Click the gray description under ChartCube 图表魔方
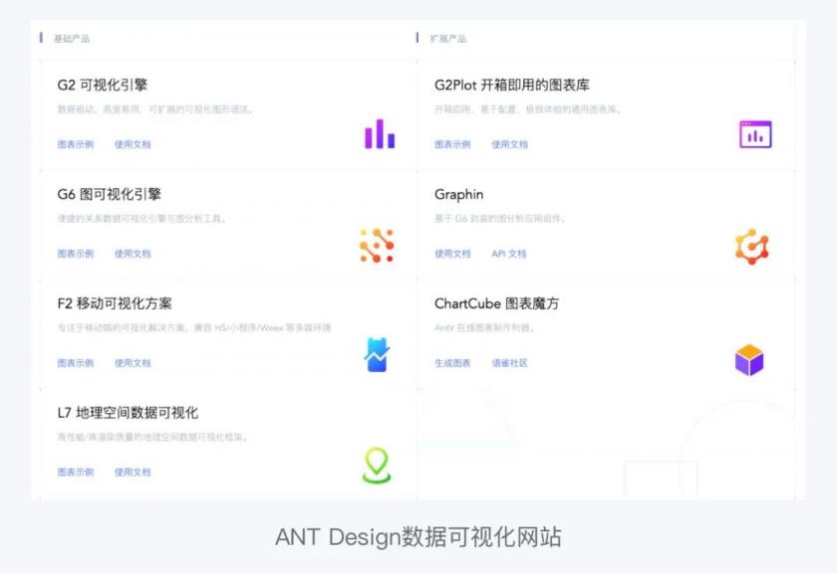Image resolution: width=837 pixels, height=573 pixels. [484, 328]
